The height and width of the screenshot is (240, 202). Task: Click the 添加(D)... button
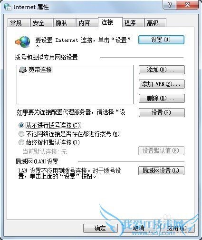162,70
